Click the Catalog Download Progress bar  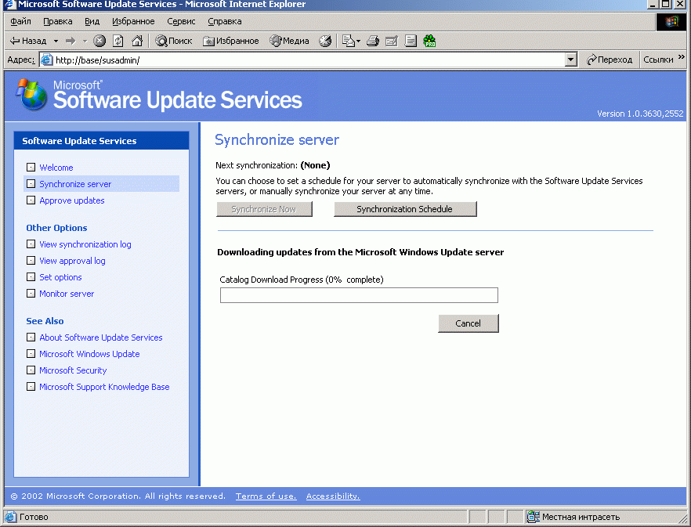359,295
